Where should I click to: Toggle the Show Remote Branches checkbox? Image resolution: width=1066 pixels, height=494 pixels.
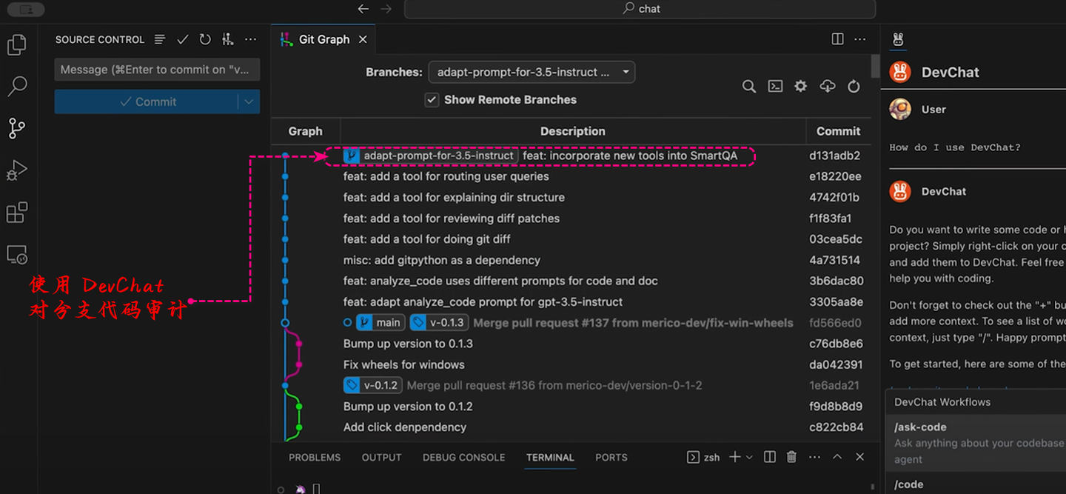[x=432, y=100]
